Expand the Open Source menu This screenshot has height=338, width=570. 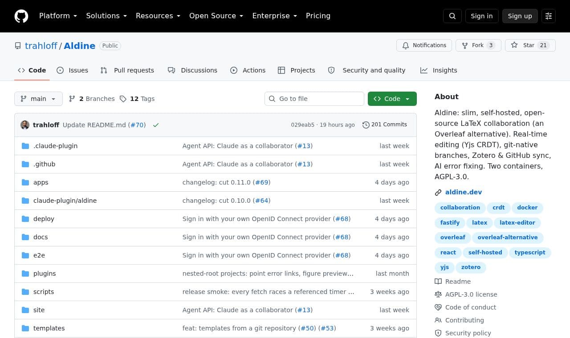click(216, 16)
